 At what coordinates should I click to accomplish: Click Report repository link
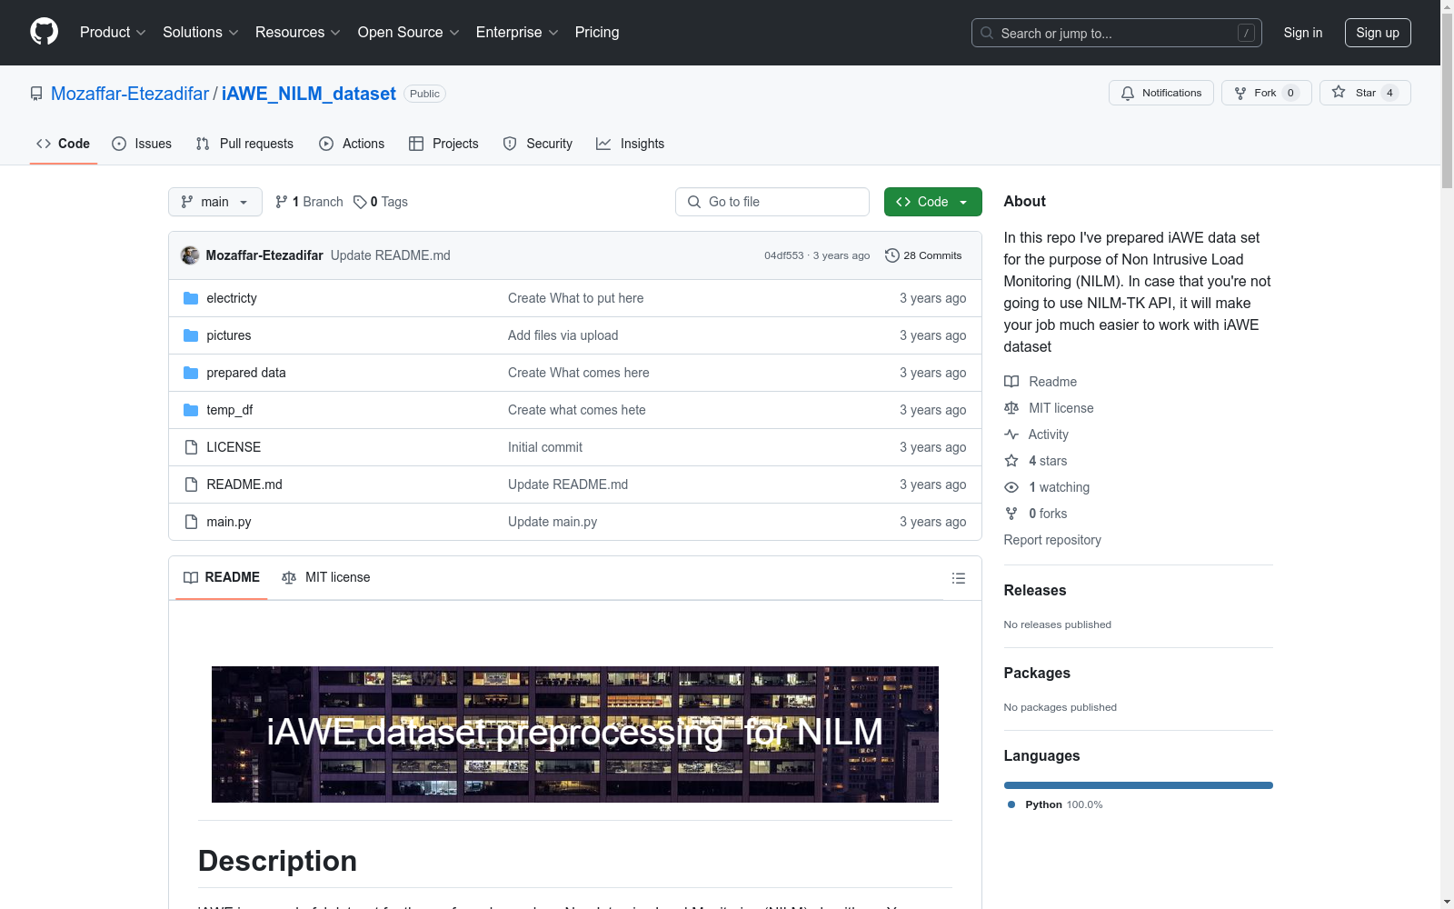pyautogui.click(x=1052, y=540)
